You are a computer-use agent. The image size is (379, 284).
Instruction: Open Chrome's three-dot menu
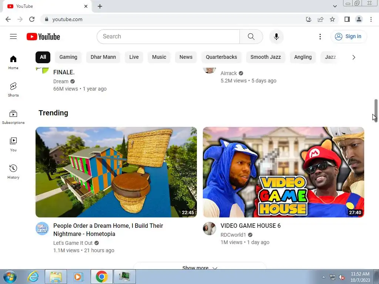point(371,19)
